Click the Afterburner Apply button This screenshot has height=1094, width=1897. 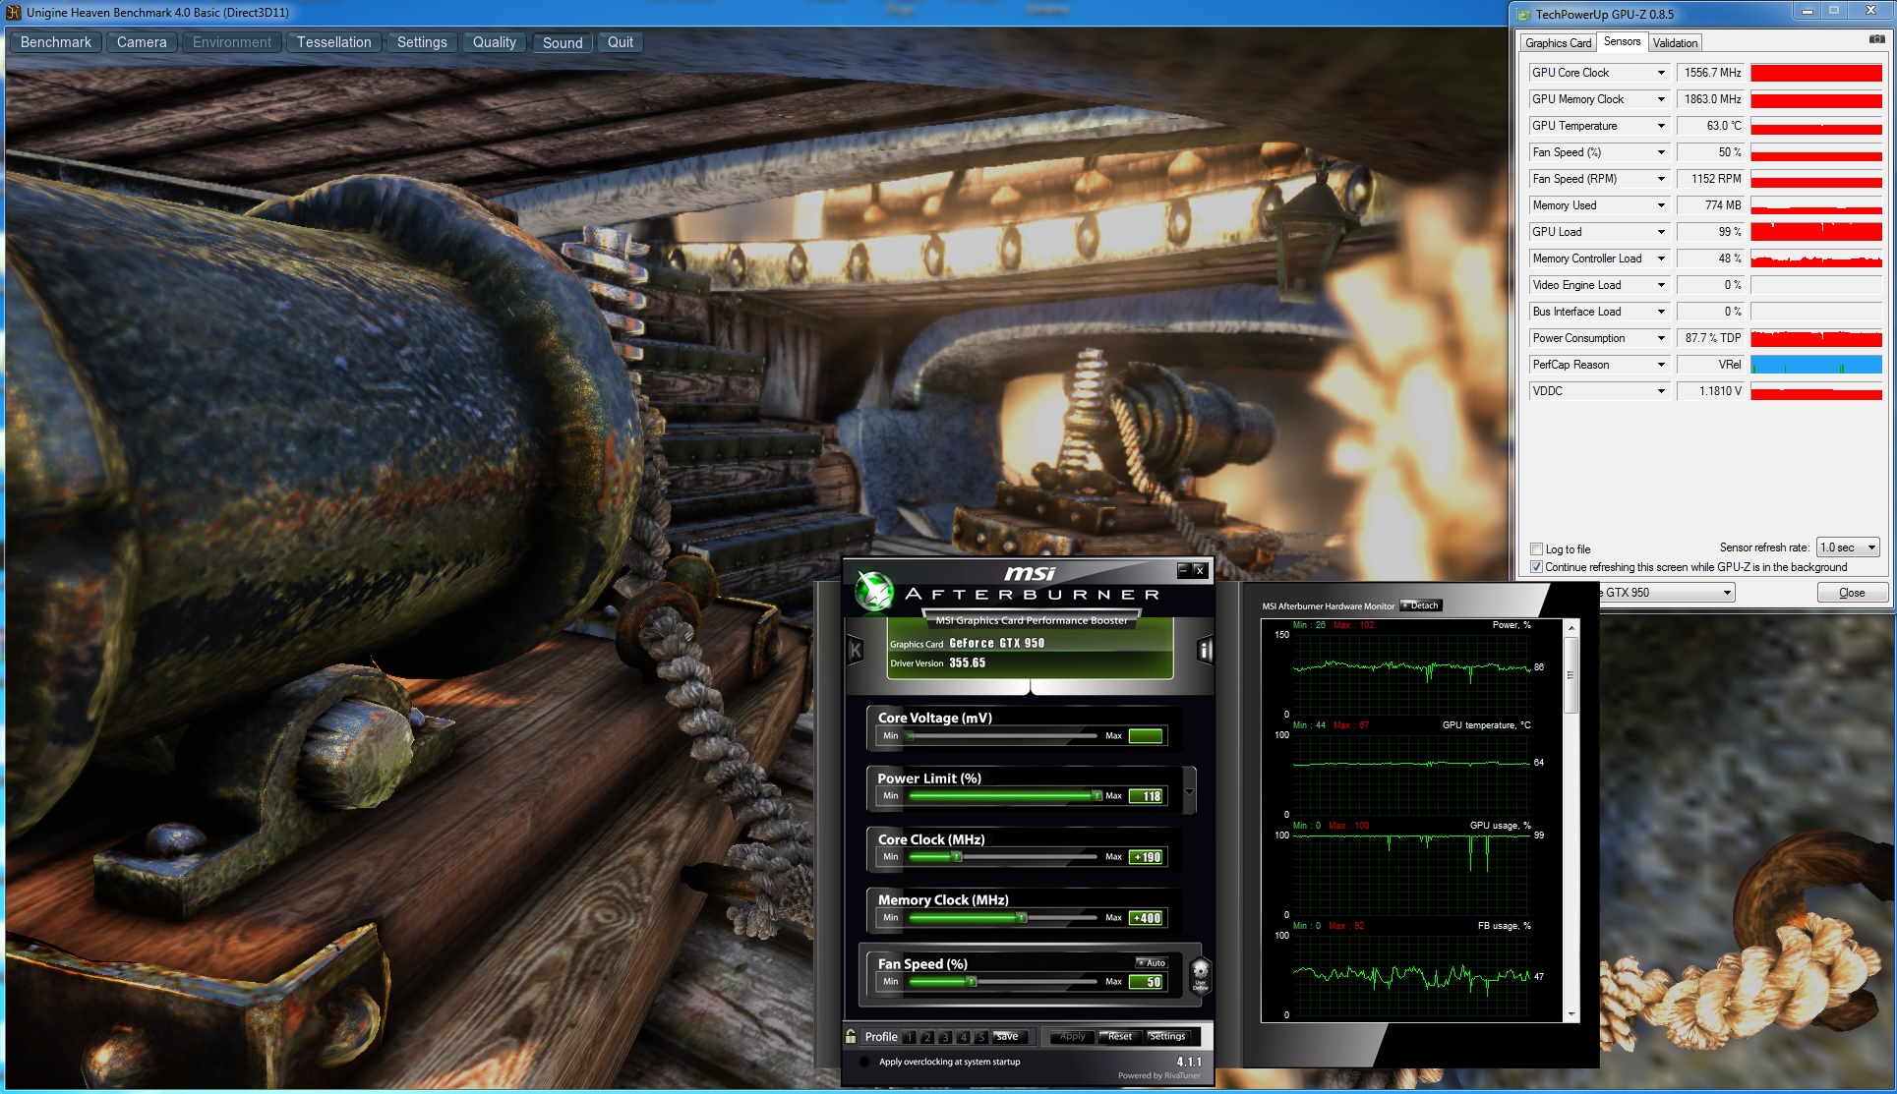click(x=1072, y=1037)
